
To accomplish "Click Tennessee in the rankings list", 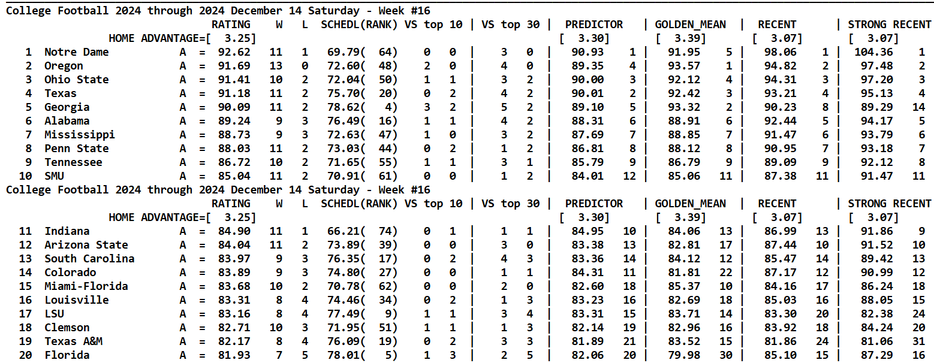I will click(x=73, y=162).
